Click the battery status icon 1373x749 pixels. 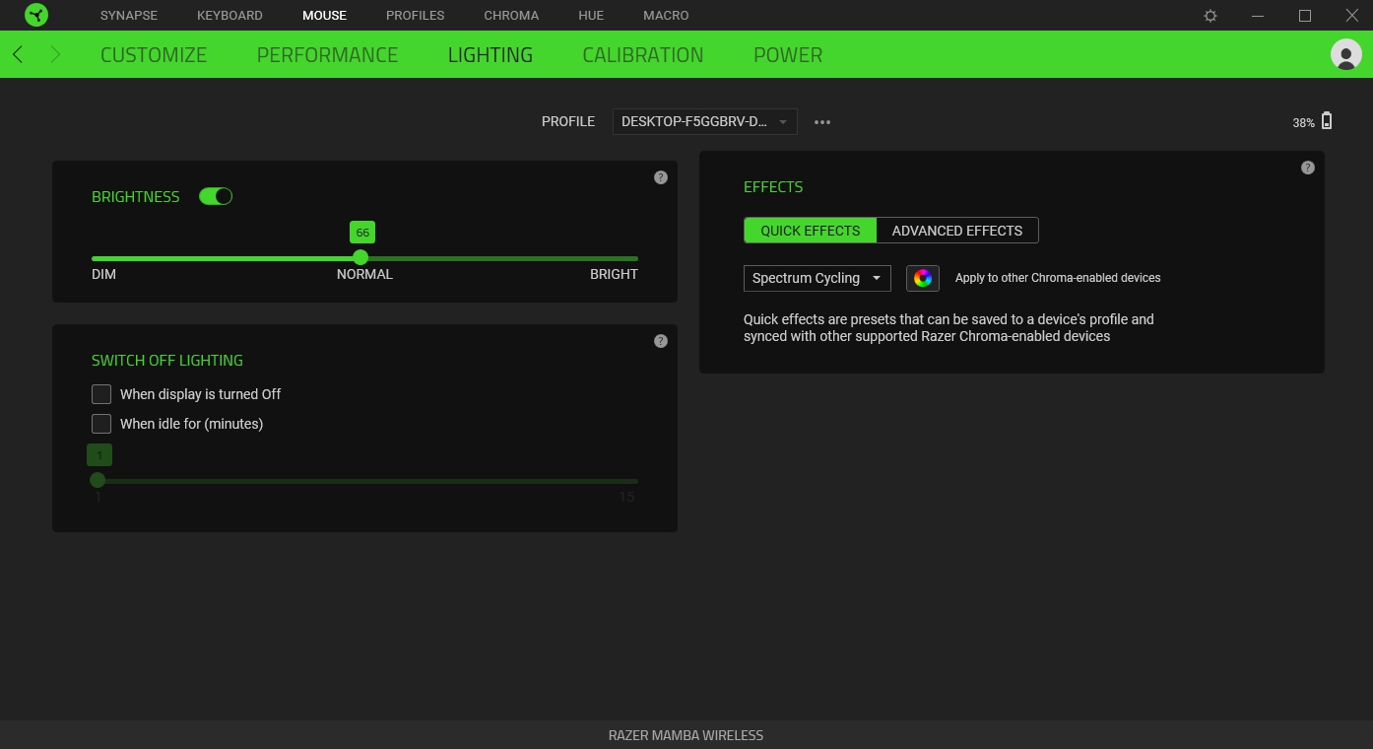pos(1327,121)
